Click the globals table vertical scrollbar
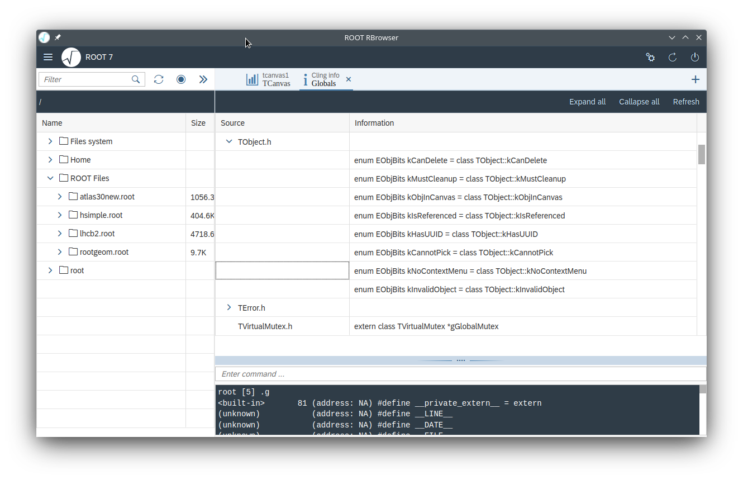Image resolution: width=743 pixels, height=480 pixels. pos(702,154)
